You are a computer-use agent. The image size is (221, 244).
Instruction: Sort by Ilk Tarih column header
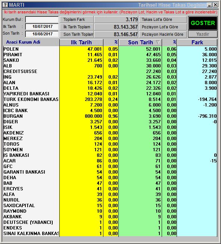click(x=81, y=42)
